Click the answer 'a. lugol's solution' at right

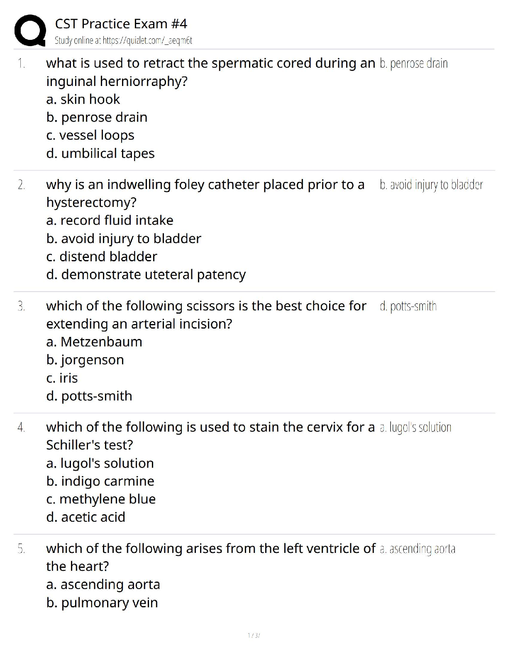click(415, 427)
